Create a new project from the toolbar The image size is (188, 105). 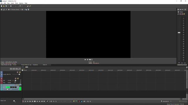tap(1, 6)
